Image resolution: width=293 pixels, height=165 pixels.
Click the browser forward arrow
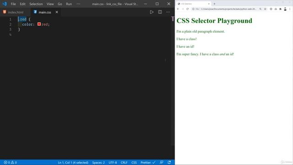pyautogui.click(x=183, y=9)
